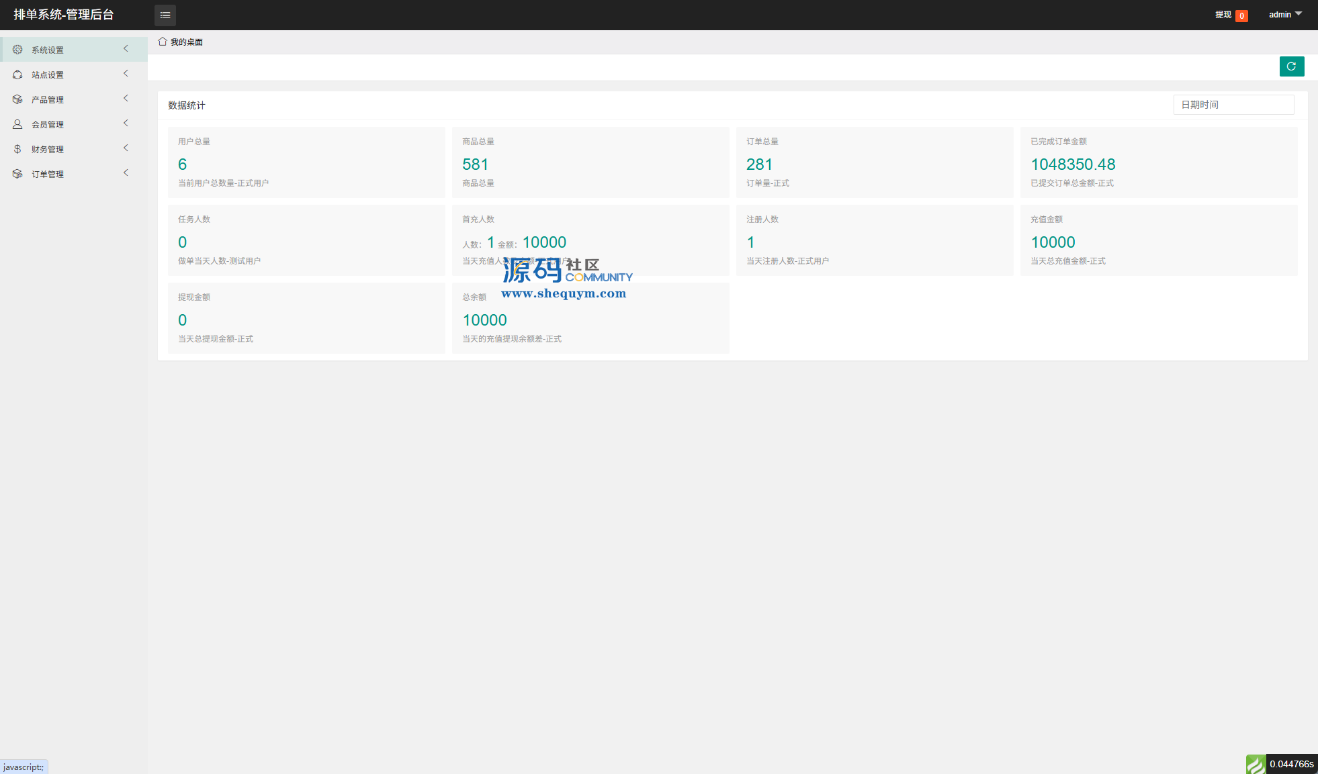The width and height of the screenshot is (1318, 774).
Task: Click the green refresh icon button
Action: tap(1291, 66)
